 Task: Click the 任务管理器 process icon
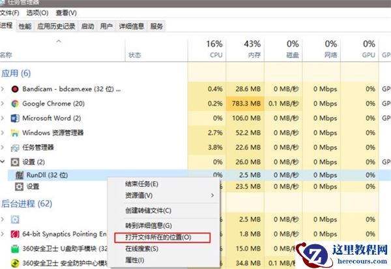click(15, 148)
